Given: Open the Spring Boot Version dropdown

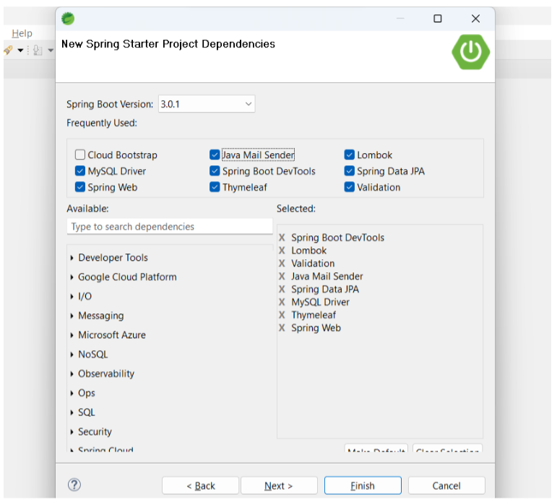Looking at the screenshot, I should 207,104.
